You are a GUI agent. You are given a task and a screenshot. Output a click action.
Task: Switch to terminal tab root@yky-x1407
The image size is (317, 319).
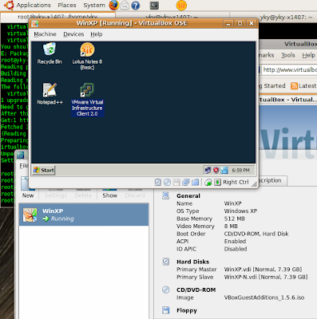click(57, 17)
